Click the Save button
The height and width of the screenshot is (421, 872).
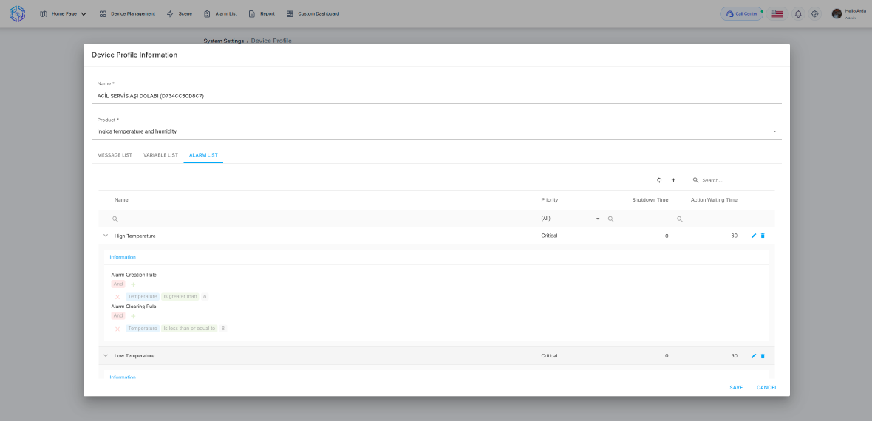[x=736, y=388]
